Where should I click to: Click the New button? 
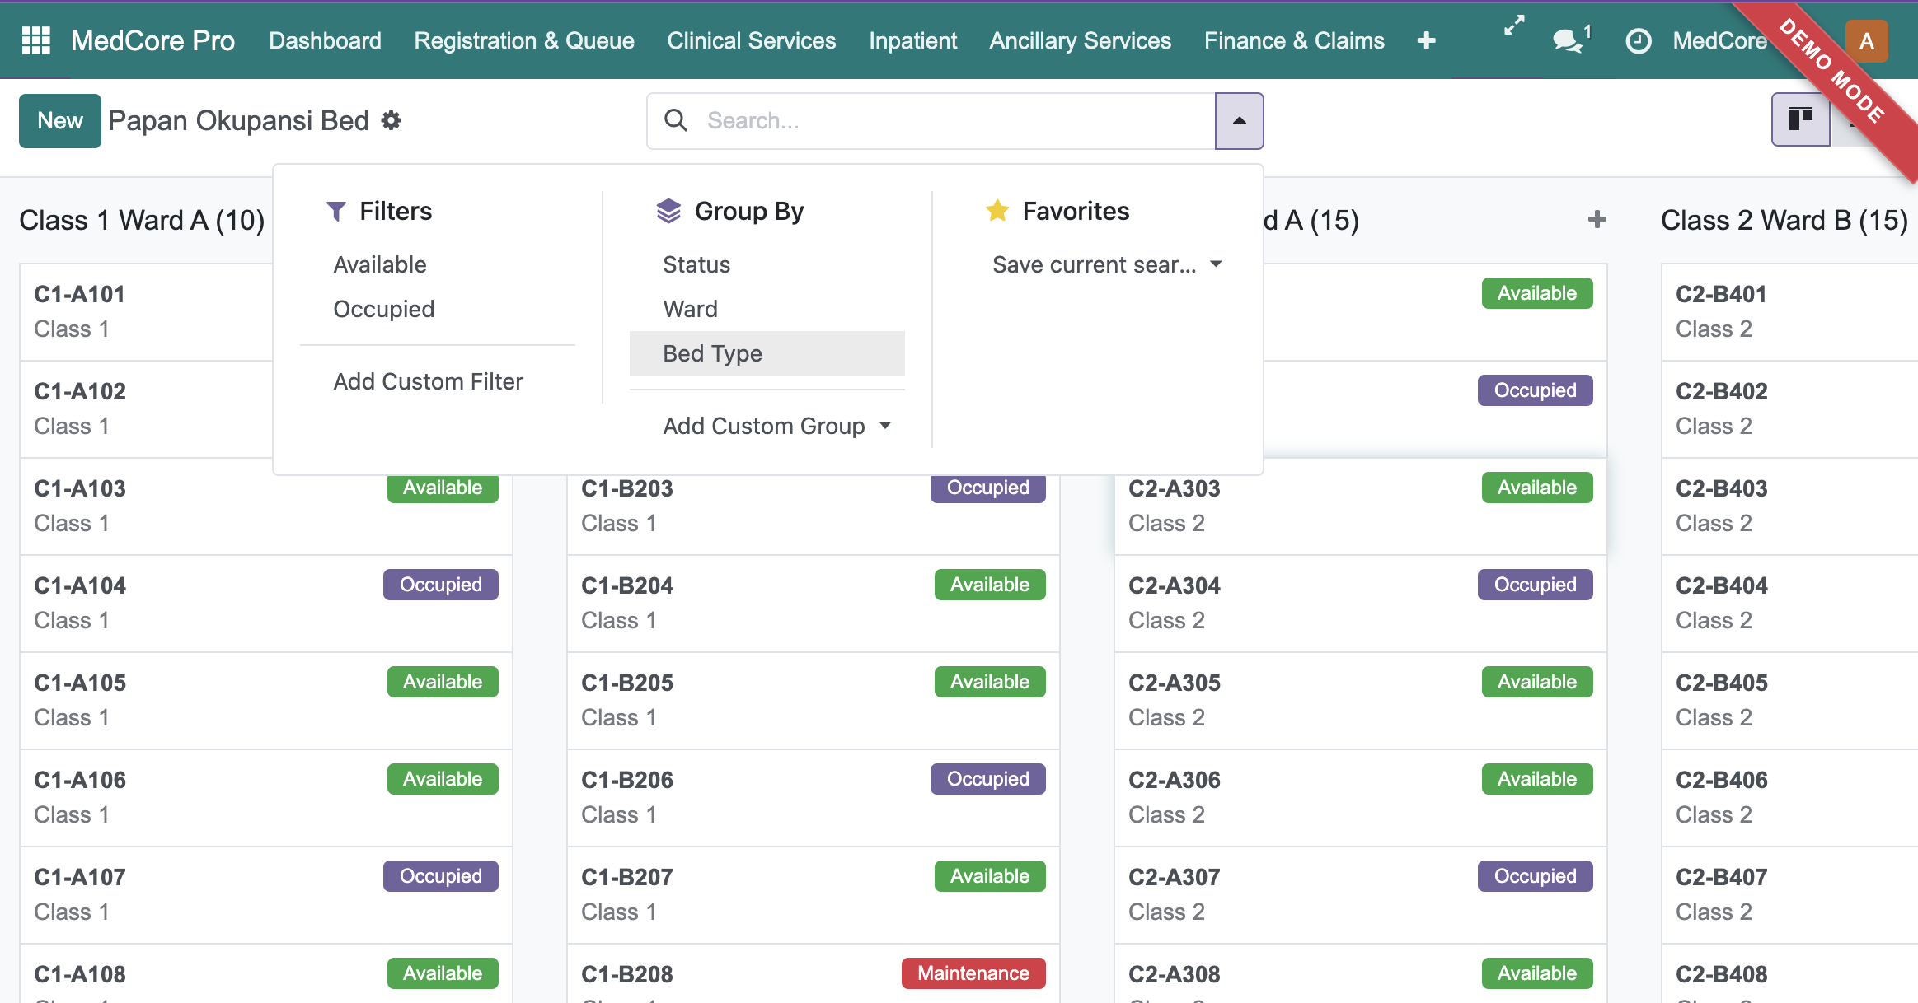pyautogui.click(x=60, y=120)
